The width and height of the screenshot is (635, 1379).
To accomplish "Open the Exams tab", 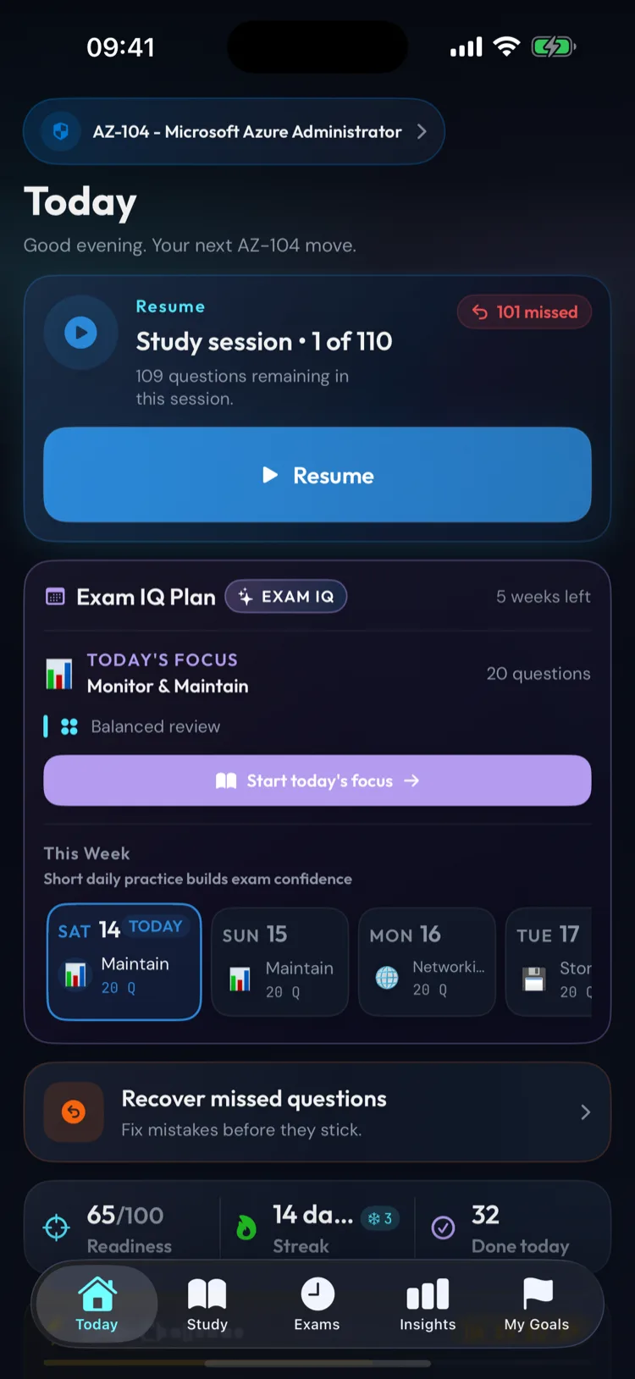I will point(317,1304).
